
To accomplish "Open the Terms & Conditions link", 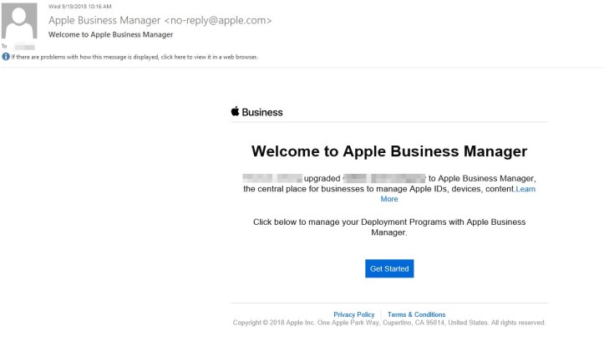I will tap(416, 314).
